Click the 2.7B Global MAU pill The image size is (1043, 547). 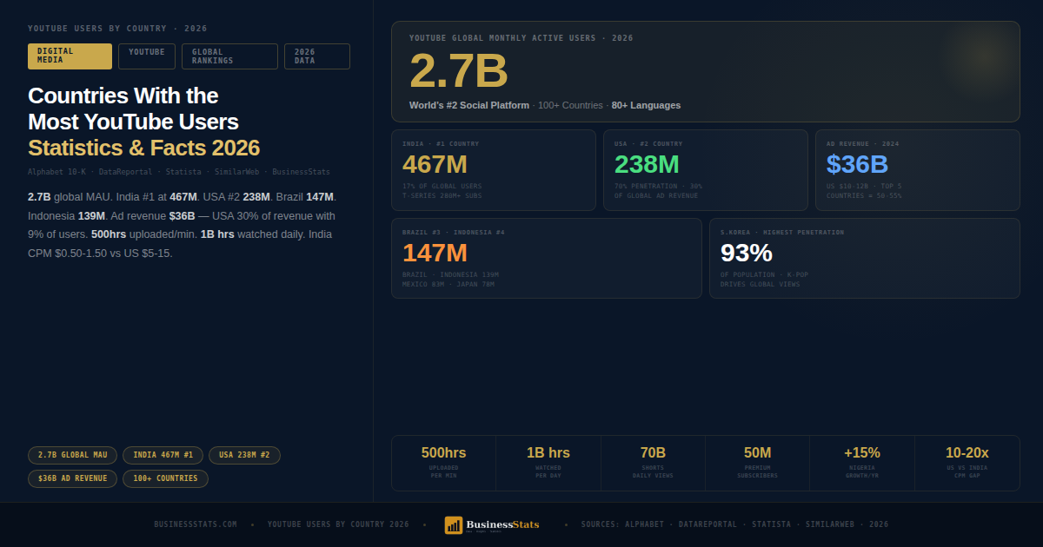(72, 455)
